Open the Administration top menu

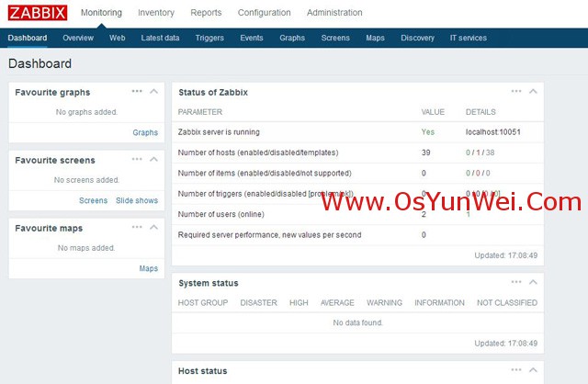coord(334,13)
